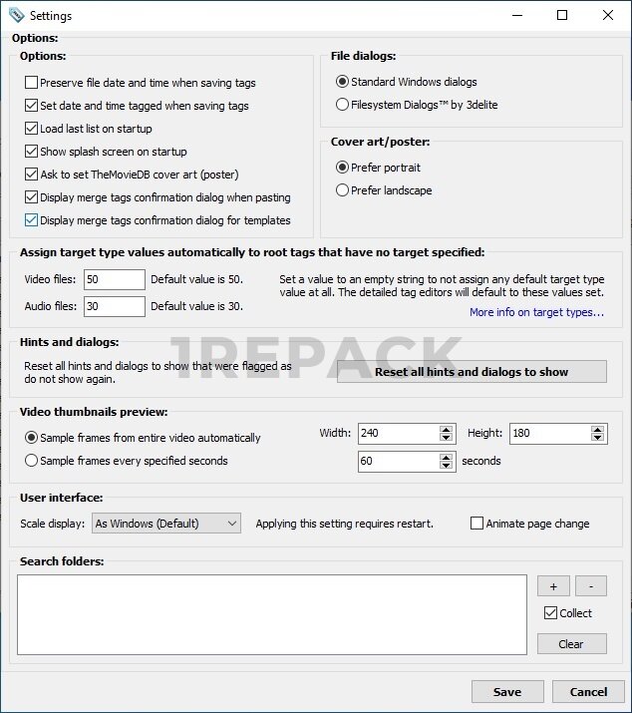The height and width of the screenshot is (713, 632).
Task: Click the Settings tag icon in title bar
Action: pyautogui.click(x=16, y=15)
